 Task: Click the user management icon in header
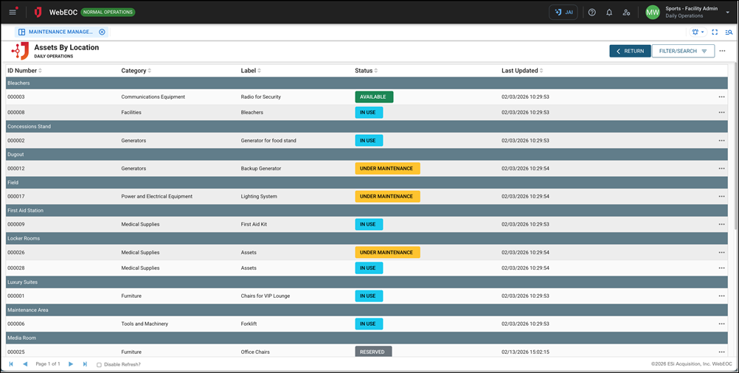626,12
